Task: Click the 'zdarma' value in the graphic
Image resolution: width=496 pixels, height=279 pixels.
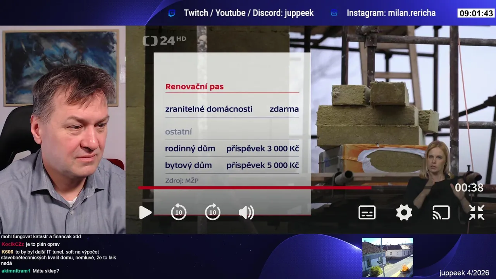Action: coord(284,109)
